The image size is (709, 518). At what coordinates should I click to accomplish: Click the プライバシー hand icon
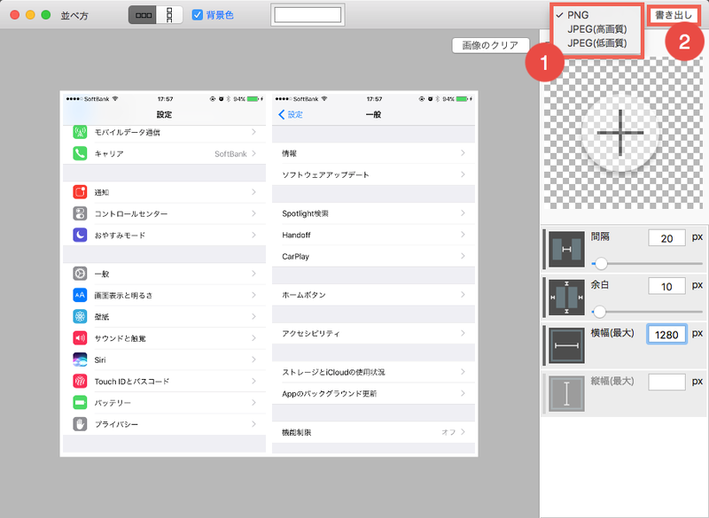pos(80,423)
